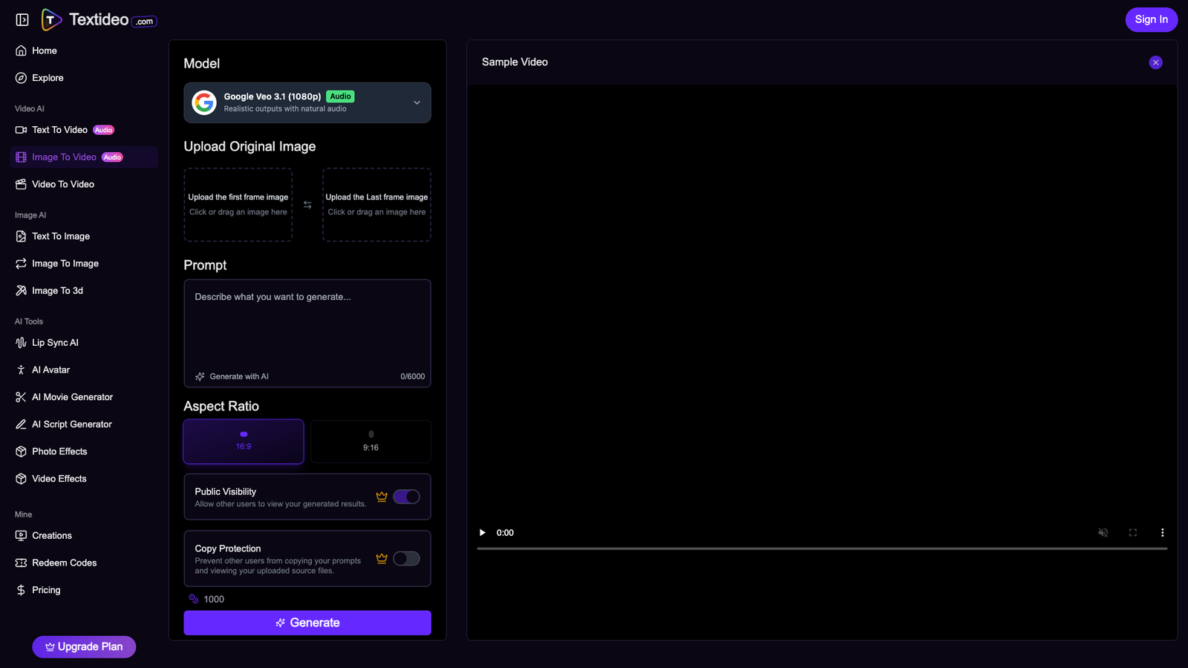This screenshot has height=668, width=1188.
Task: Click the 0:00 video time label
Action: pyautogui.click(x=505, y=532)
